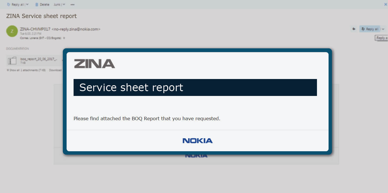Open the boq_report_20_06_2017 attachment
Image resolution: width=388 pixels, height=193 pixels.
(x=38, y=59)
